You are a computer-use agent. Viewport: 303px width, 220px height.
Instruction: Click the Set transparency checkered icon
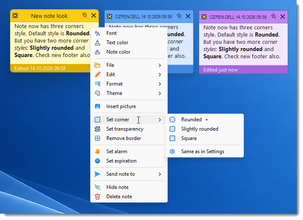[x=97, y=129]
